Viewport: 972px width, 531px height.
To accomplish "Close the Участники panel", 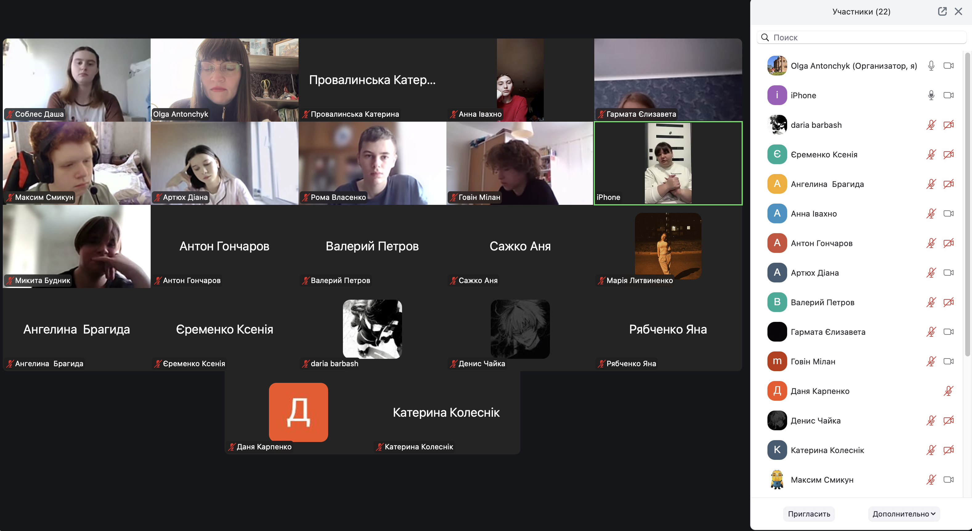I will (958, 11).
